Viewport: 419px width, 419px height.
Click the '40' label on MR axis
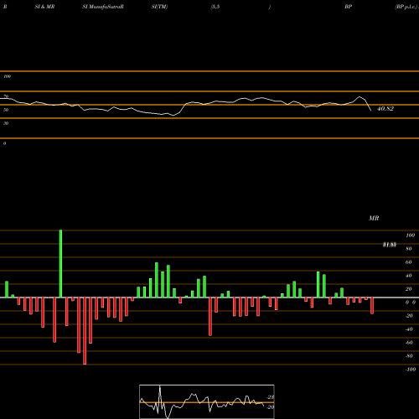pos(408,275)
